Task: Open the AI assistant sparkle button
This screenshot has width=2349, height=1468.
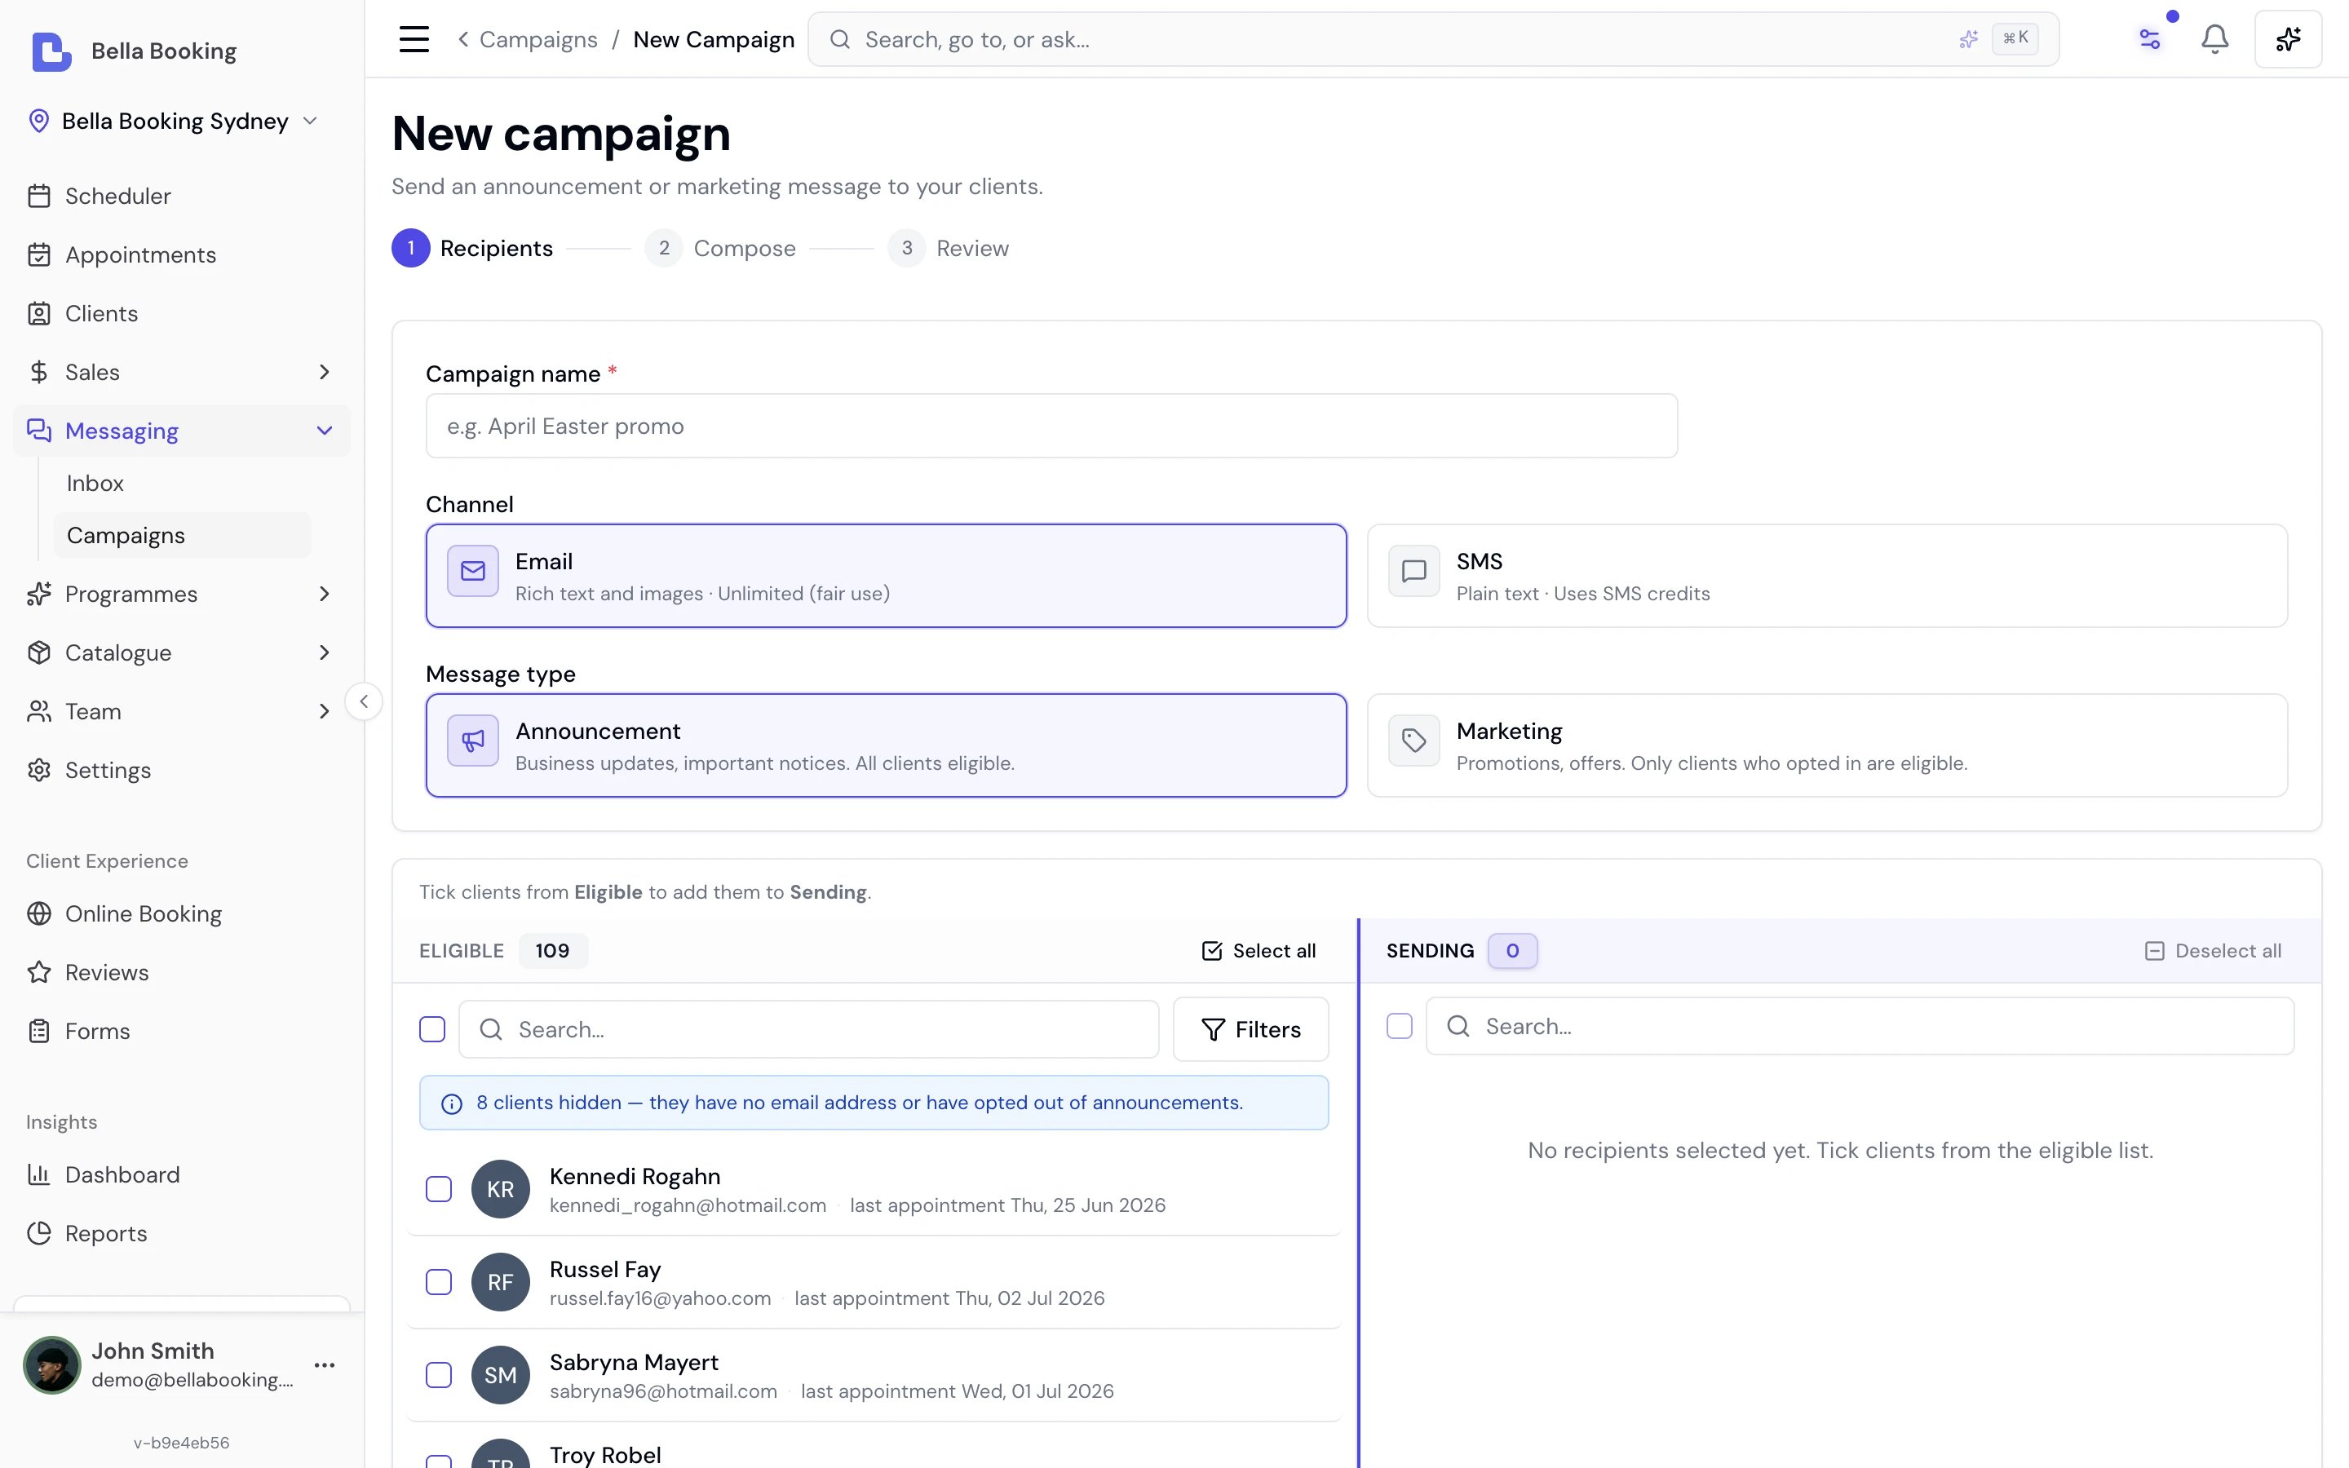Action: (x=2288, y=39)
